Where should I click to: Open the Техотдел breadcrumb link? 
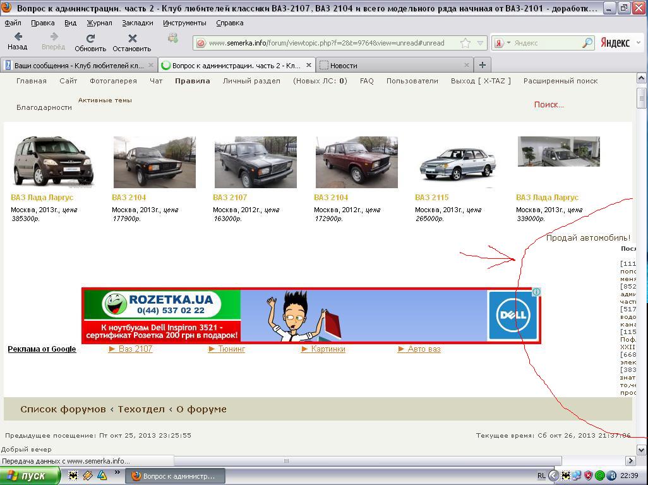click(x=141, y=409)
